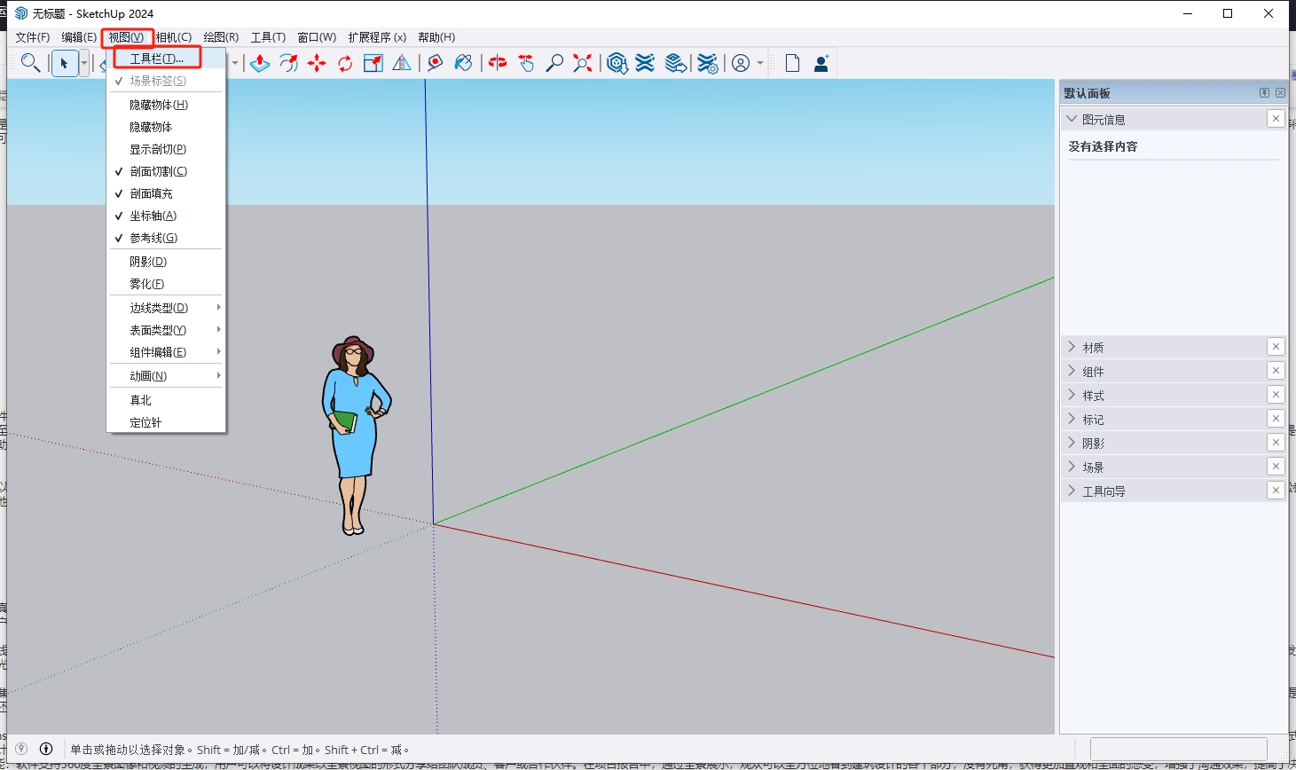Choose 工具栏(T)... from View menu

click(166, 59)
